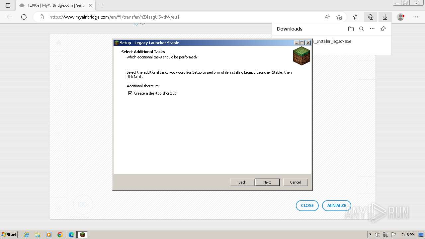Click Next in the Setup wizard
Image resolution: width=425 pixels, height=239 pixels.
point(267,182)
